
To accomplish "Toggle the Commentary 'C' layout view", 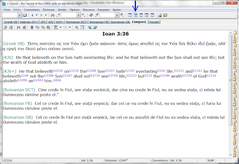I will coord(141,15).
